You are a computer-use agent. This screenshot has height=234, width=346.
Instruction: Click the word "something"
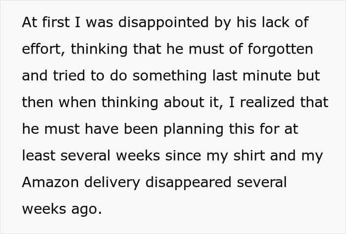click(x=173, y=77)
